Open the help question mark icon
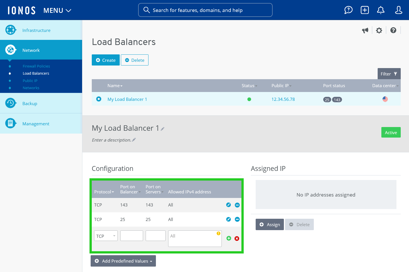This screenshot has width=409, height=272. [394, 30]
